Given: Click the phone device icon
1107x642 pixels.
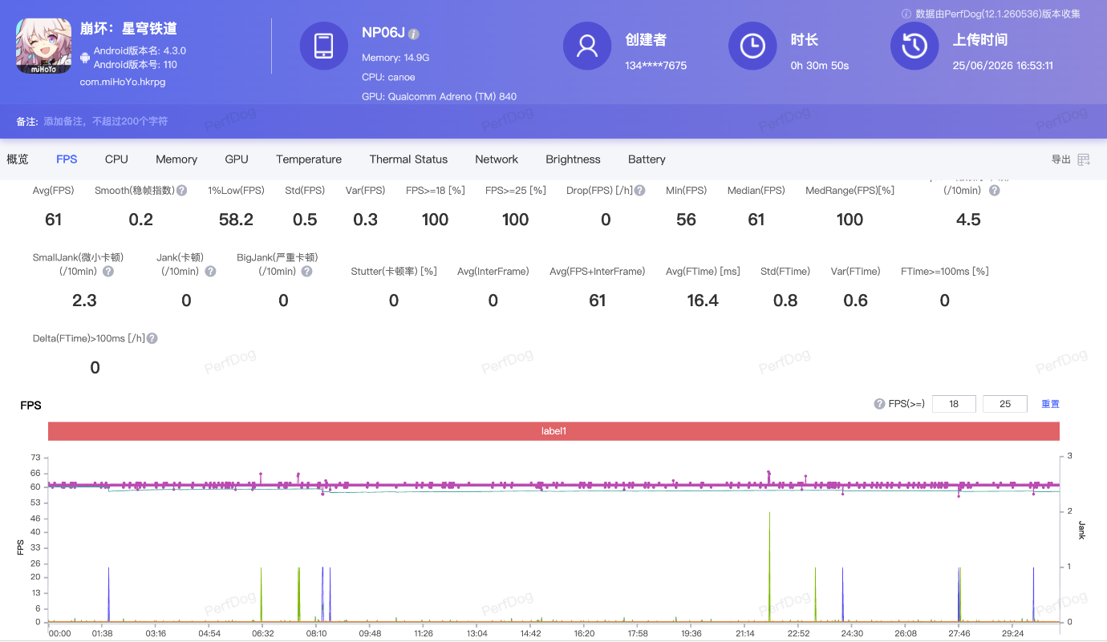Looking at the screenshot, I should click(x=324, y=46).
